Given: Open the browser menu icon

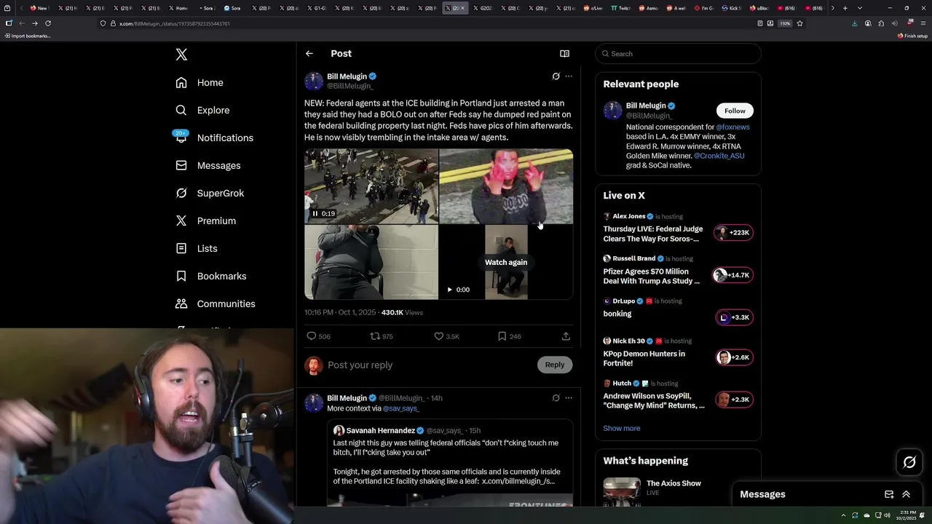Looking at the screenshot, I should [x=922, y=23].
